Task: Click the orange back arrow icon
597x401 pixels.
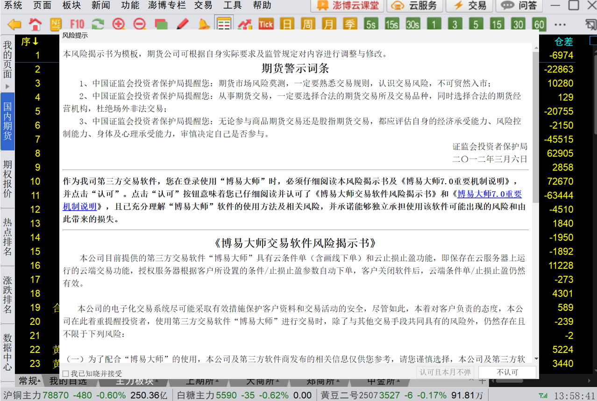Action: tap(14, 24)
